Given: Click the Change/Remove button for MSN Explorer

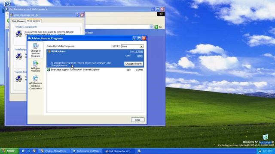Looking at the screenshot, I should (134, 64).
